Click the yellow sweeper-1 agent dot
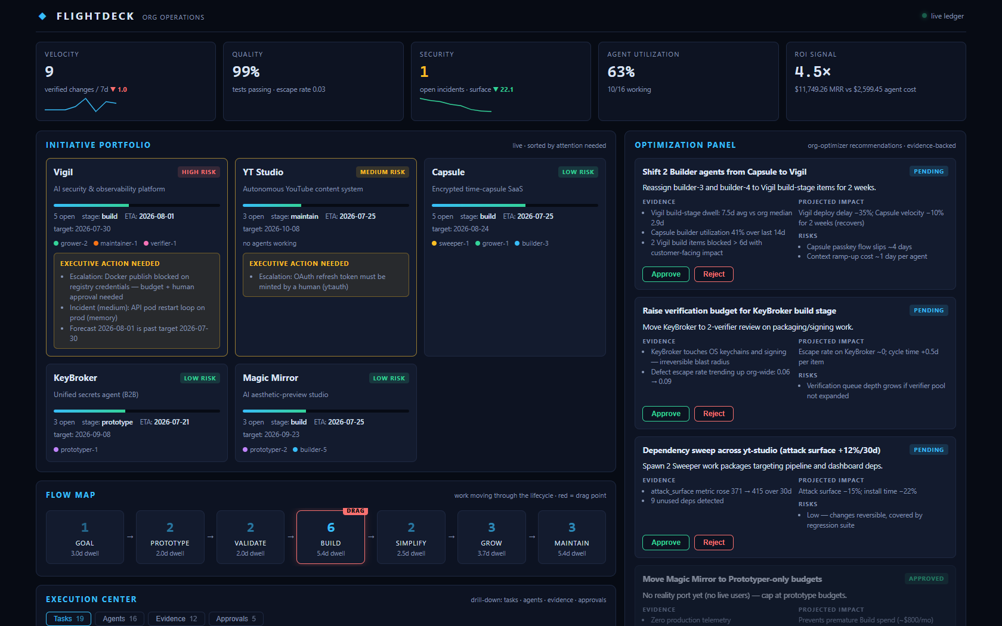Viewport: 1002px width, 626px height. [x=434, y=243]
